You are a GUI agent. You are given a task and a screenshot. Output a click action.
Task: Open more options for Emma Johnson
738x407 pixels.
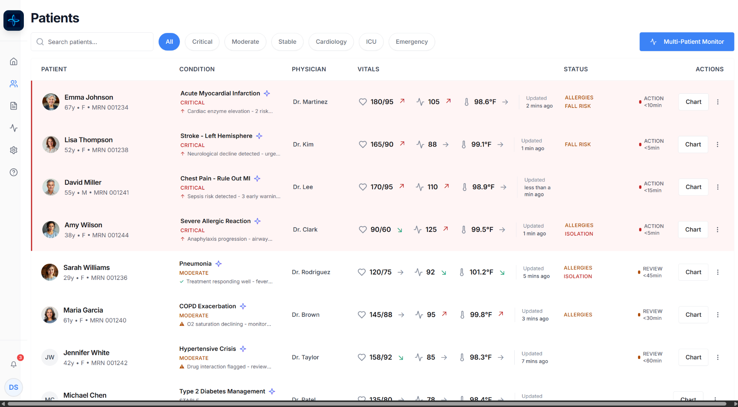pos(718,102)
